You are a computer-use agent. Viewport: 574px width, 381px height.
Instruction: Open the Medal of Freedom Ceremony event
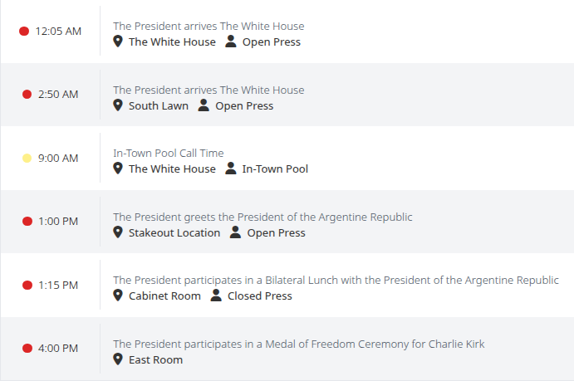[x=298, y=344]
